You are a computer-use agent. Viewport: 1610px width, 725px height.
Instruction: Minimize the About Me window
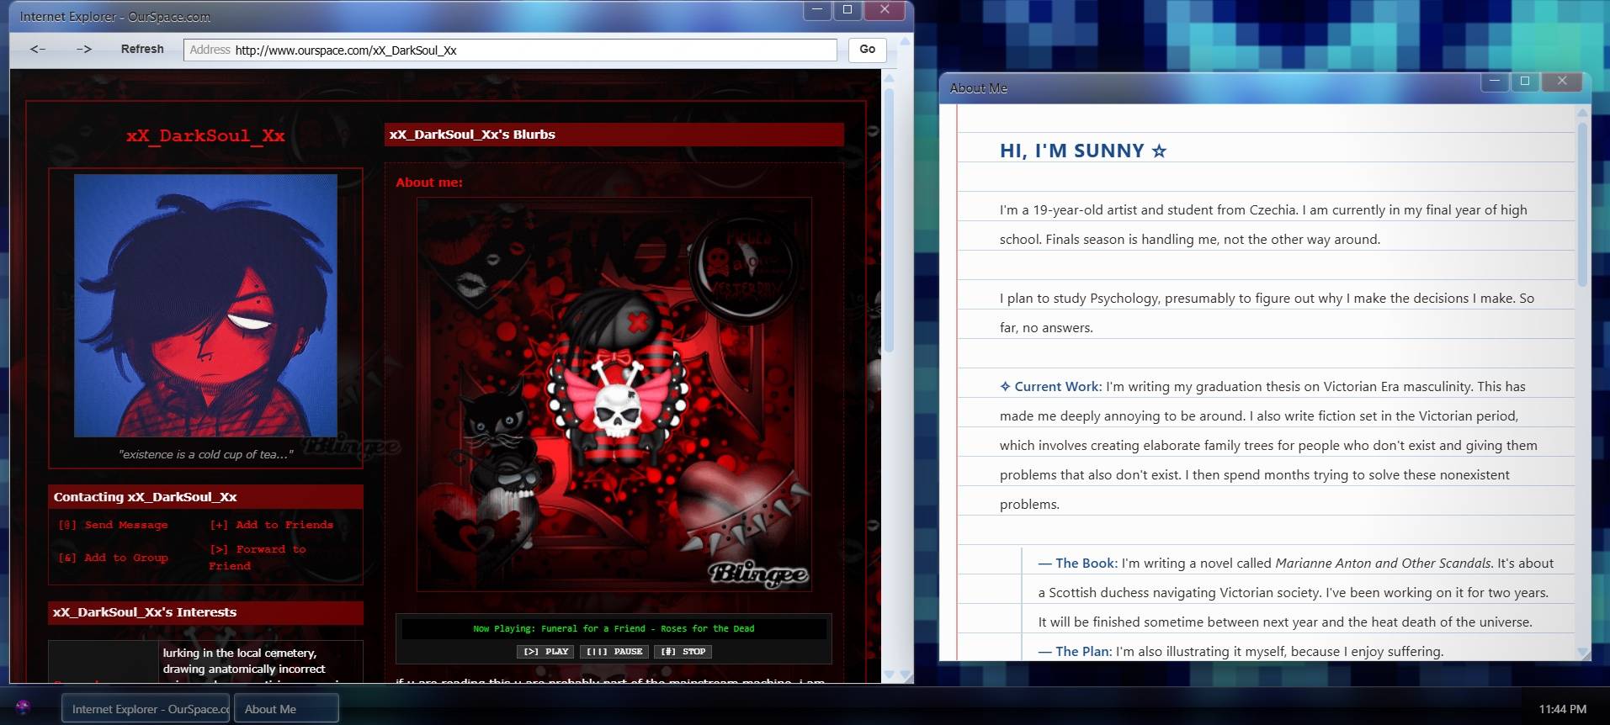(1494, 82)
